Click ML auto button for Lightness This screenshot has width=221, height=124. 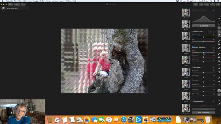[x=213, y=68]
